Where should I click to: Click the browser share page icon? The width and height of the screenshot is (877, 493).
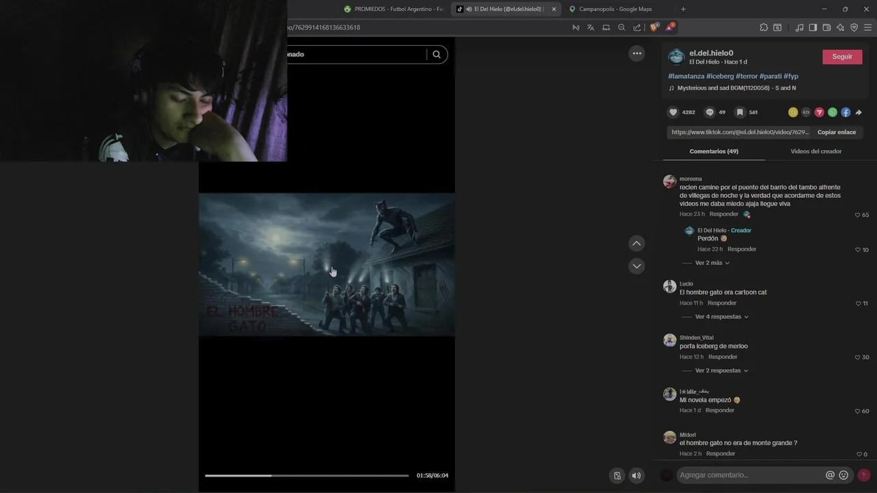pyautogui.click(x=637, y=27)
